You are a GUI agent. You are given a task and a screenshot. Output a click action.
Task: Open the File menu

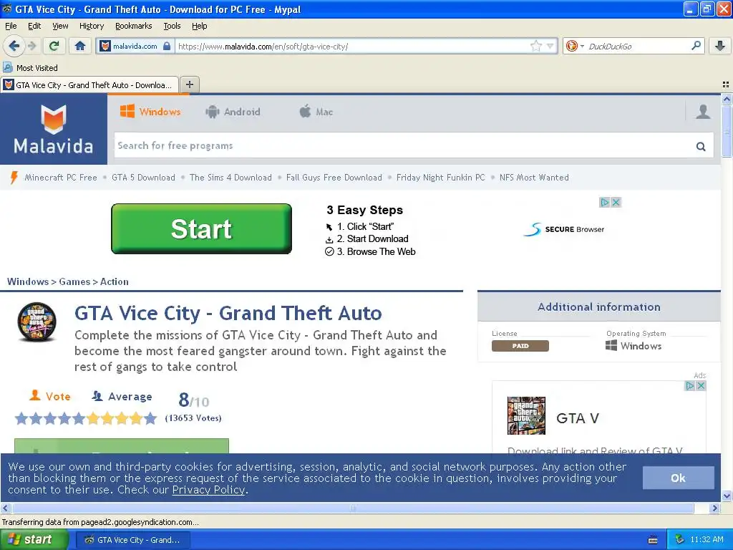[11, 26]
